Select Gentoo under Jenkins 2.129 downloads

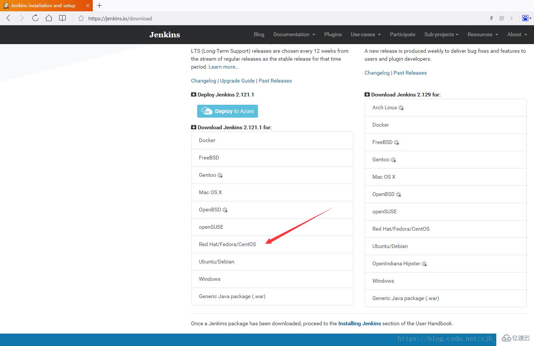(x=446, y=159)
